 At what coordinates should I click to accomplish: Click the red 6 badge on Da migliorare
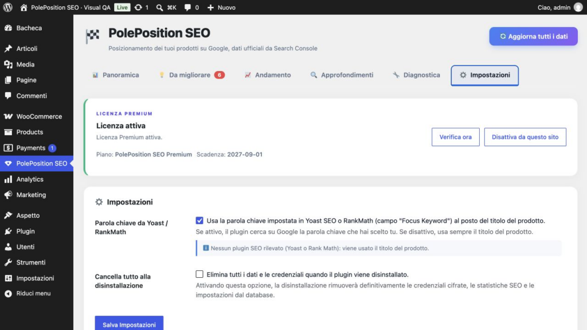[220, 75]
